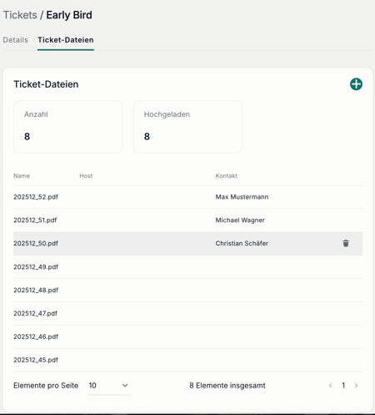Open the 202512_48.pdf entry
Image resolution: width=375 pixels, height=415 pixels.
187,290
